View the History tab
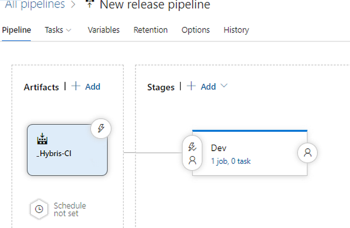Screen dimensions: 350x228 coord(236,30)
